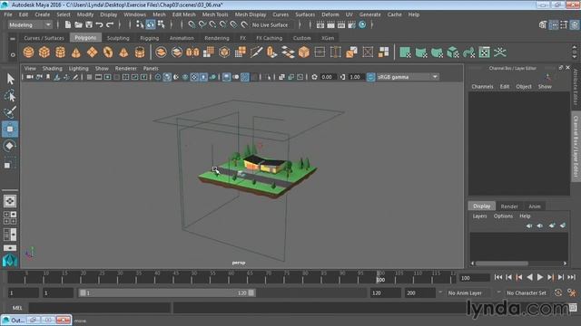The height and width of the screenshot is (326, 581).
Task: Open the Modeling menu set dropdown
Action: tap(30, 24)
